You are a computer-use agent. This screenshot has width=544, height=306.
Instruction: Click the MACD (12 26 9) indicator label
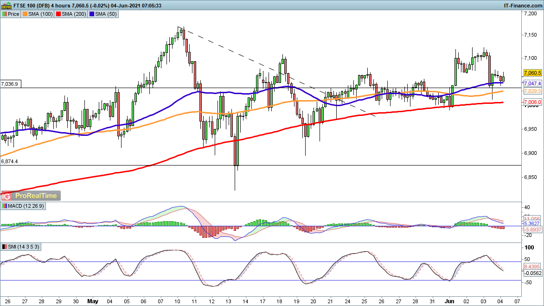tap(26, 206)
